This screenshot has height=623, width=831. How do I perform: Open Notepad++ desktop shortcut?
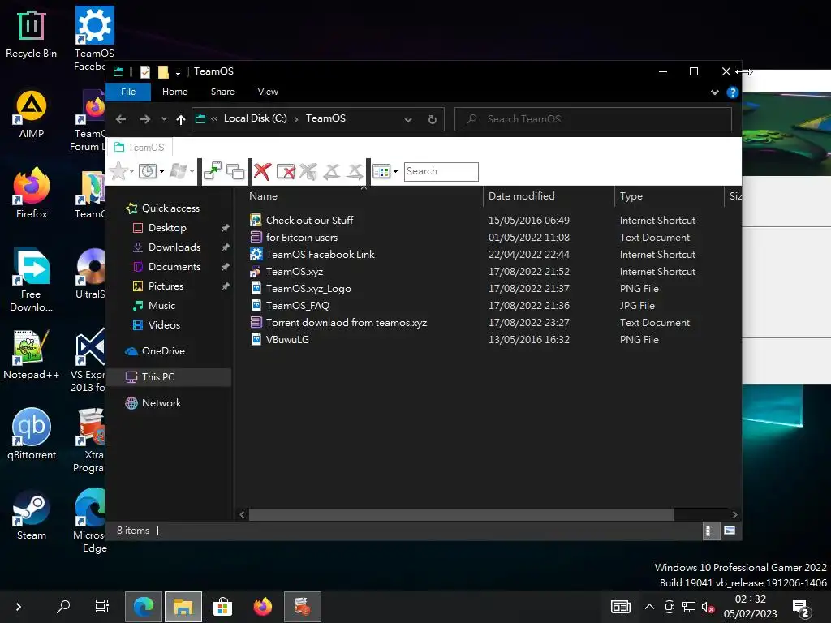coord(32,355)
